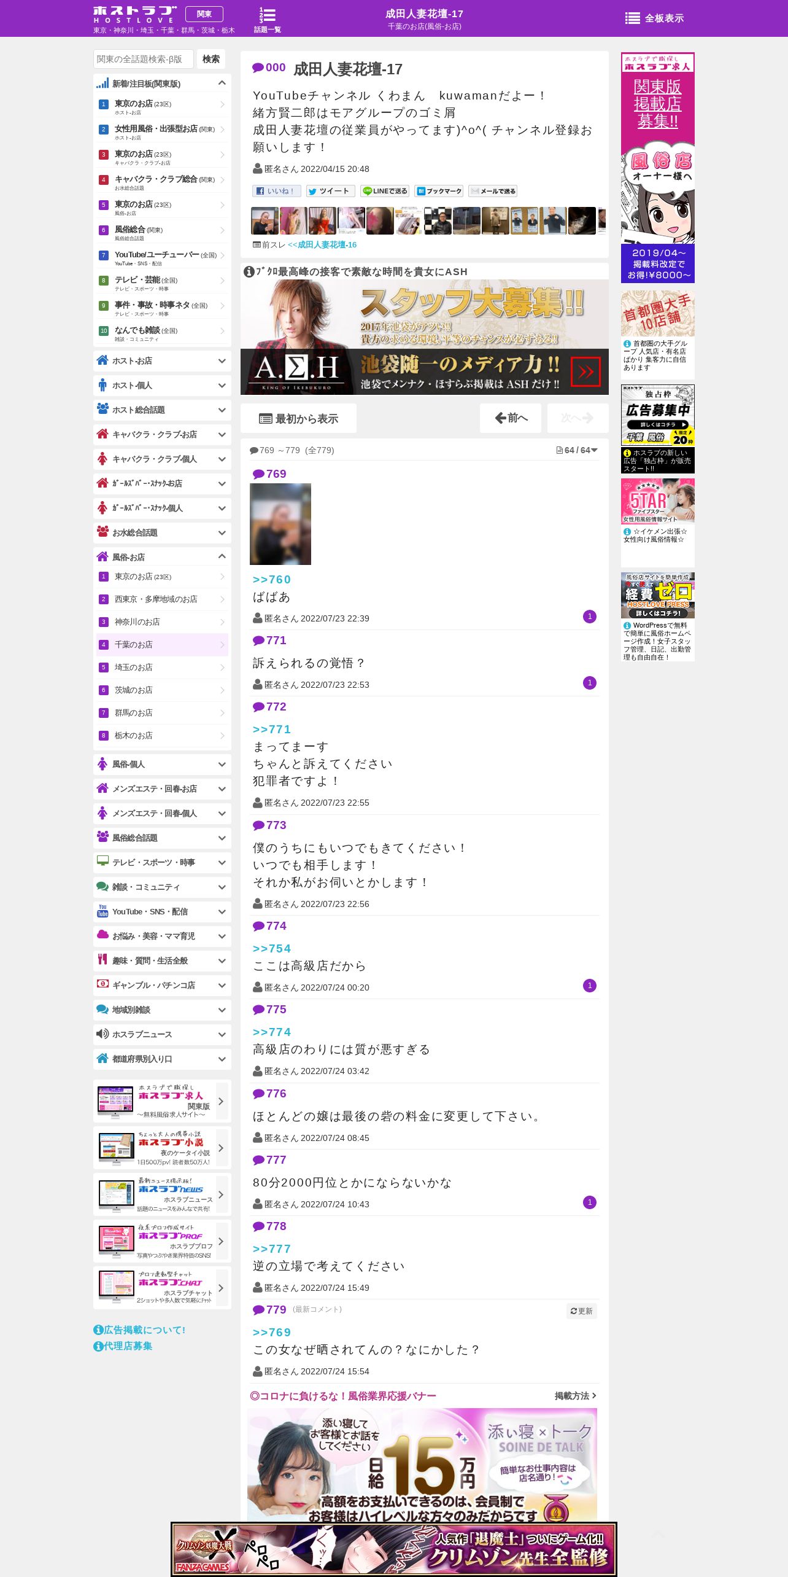This screenshot has width=788, height=1577.
Task: Click the speech bubble icon of post 773
Action: pyautogui.click(x=258, y=826)
